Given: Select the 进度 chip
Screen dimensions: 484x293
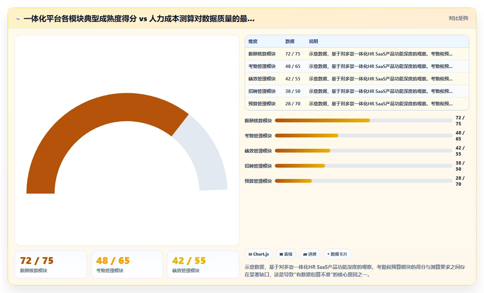Looking at the screenshot, I should [x=309, y=254].
